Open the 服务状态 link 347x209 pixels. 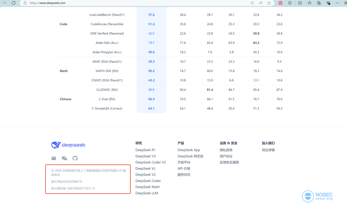[x=184, y=175]
